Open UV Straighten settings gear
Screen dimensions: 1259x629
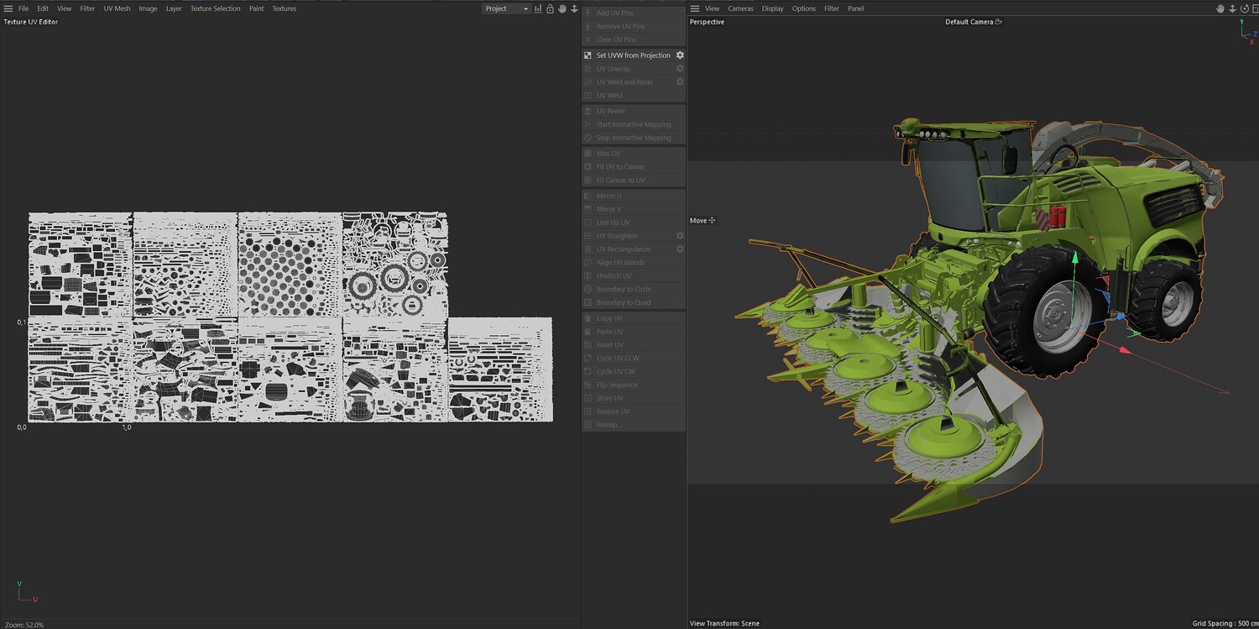pyautogui.click(x=680, y=236)
